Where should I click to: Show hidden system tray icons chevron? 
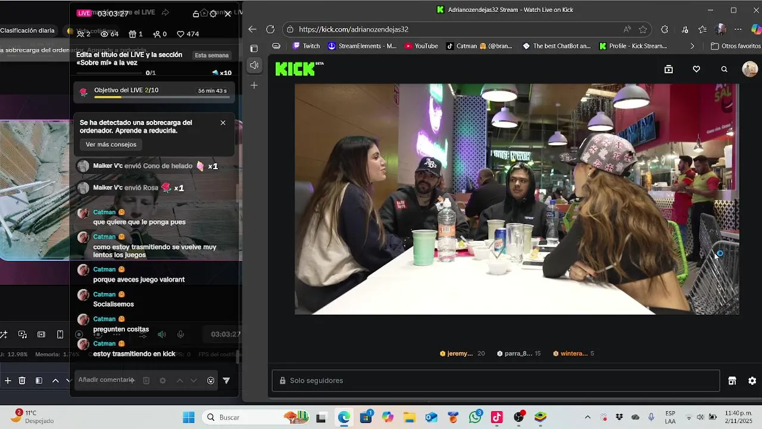coord(588,417)
